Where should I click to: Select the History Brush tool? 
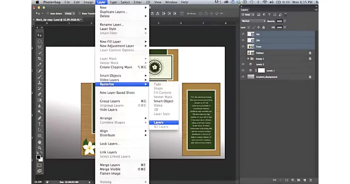(40, 89)
